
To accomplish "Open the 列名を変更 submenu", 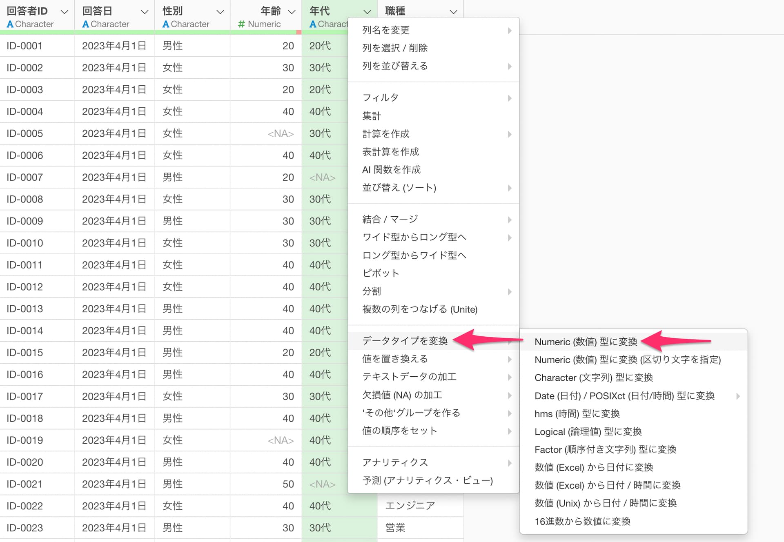I will 386,30.
